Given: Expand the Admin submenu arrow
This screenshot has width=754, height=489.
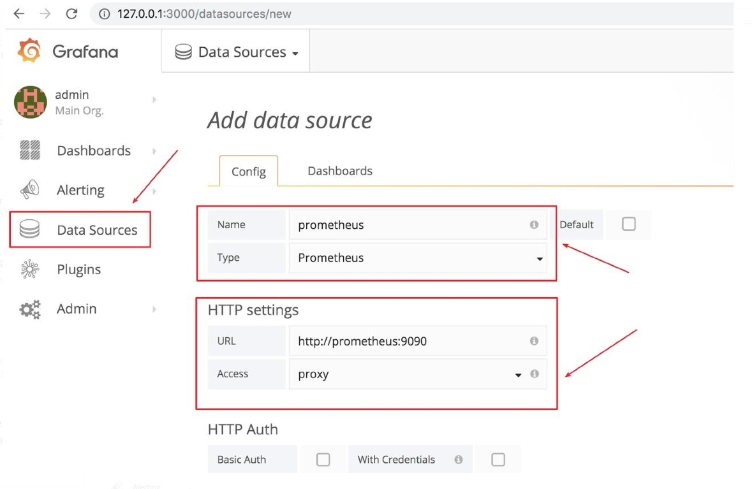Looking at the screenshot, I should (154, 309).
